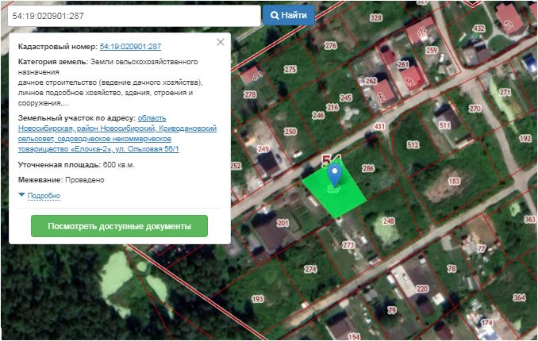This screenshot has width=538, height=341.
Task: Select parcel 183 on the map
Action: [x=453, y=182]
